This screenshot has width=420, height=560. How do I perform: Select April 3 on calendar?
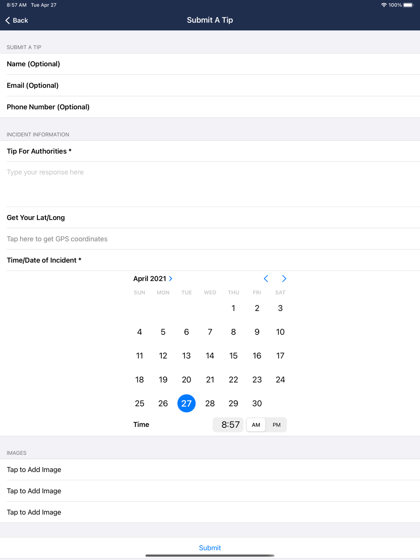click(x=280, y=308)
